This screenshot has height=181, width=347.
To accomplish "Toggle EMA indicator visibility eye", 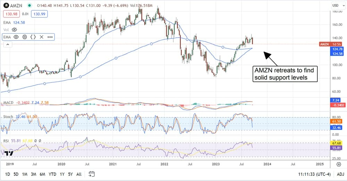I will pos(16,37).
